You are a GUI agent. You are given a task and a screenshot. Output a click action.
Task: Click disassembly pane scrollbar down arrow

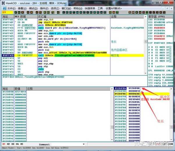point(145,73)
